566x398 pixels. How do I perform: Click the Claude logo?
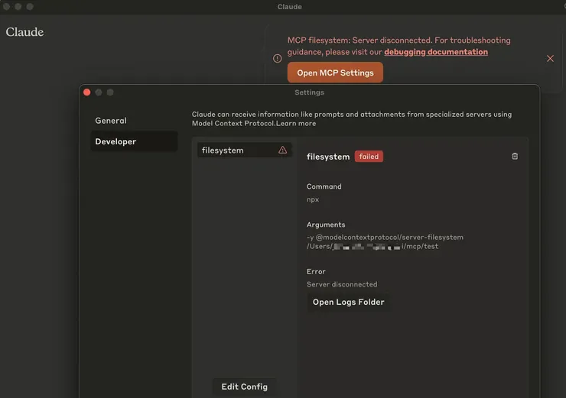pyautogui.click(x=24, y=32)
